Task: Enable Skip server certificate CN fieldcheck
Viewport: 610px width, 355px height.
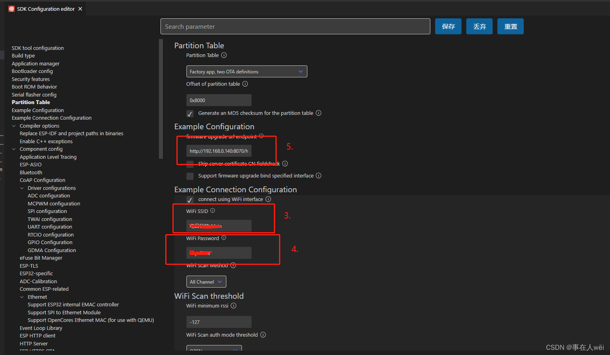Action: tap(190, 164)
